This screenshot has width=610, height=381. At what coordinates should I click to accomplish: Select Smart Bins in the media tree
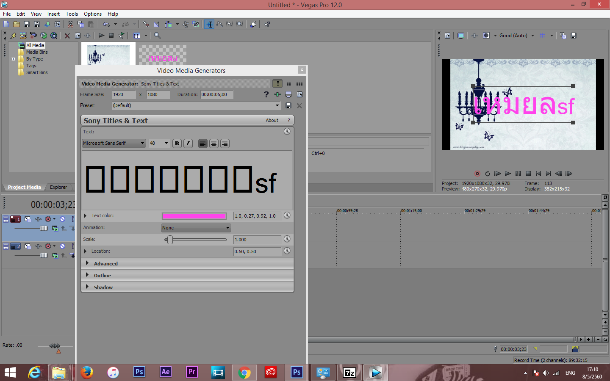37,72
